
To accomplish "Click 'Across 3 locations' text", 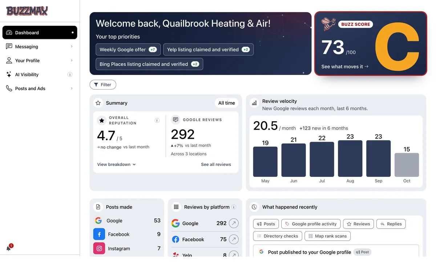I will coord(189,154).
